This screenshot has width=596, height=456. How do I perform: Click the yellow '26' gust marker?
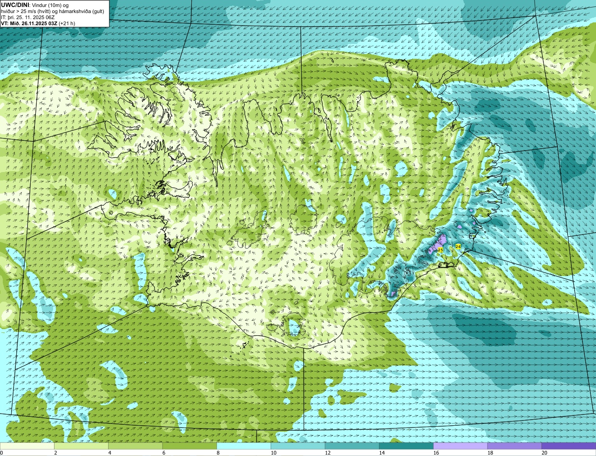(458, 246)
